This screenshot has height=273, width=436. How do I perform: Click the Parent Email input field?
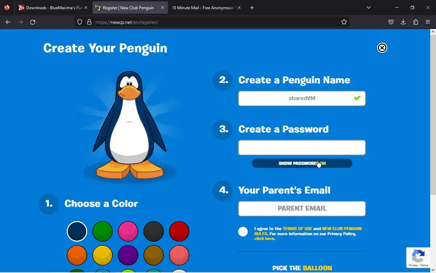(302, 209)
